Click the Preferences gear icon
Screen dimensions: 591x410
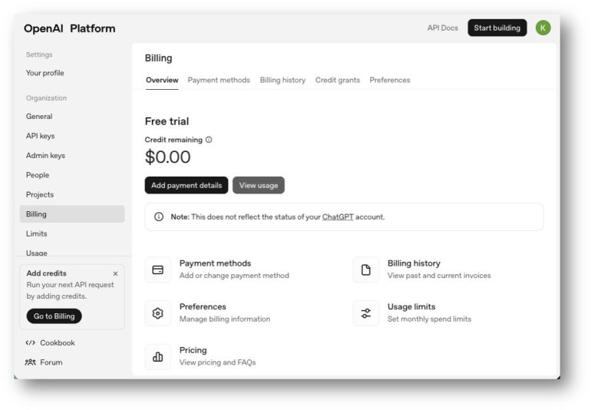click(157, 313)
